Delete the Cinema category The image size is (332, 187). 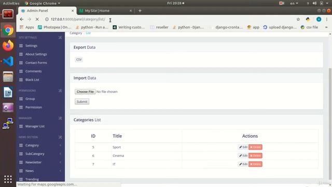pyautogui.click(x=255, y=156)
